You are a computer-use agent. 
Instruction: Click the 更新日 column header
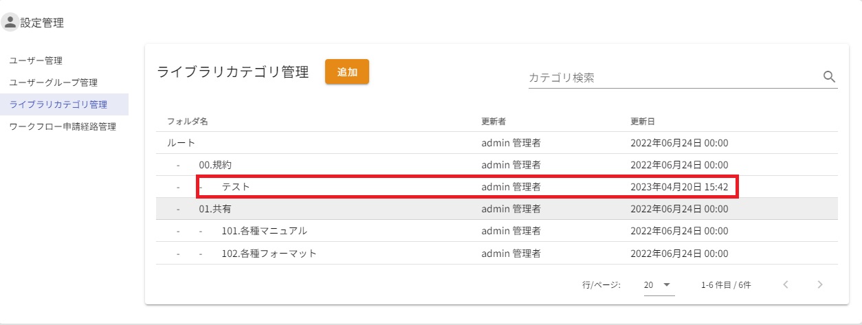click(x=643, y=121)
